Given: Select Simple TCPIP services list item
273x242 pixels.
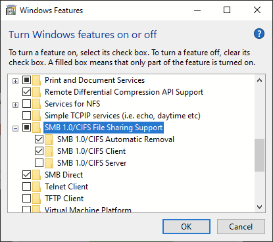Looking at the screenshot, I should (x=122, y=116).
